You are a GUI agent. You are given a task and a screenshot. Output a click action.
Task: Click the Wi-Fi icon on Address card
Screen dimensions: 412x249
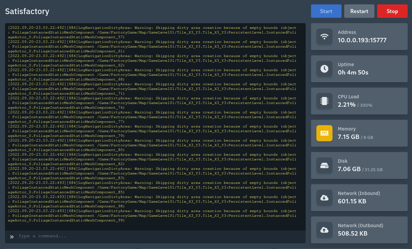click(x=324, y=37)
